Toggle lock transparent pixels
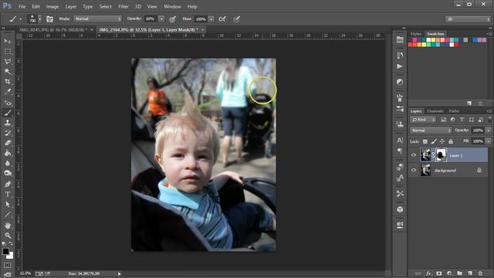Screen dimensions: 494x278 point(425,141)
